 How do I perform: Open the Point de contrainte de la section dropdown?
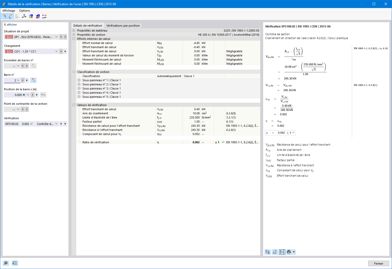pyautogui.click(x=18, y=109)
